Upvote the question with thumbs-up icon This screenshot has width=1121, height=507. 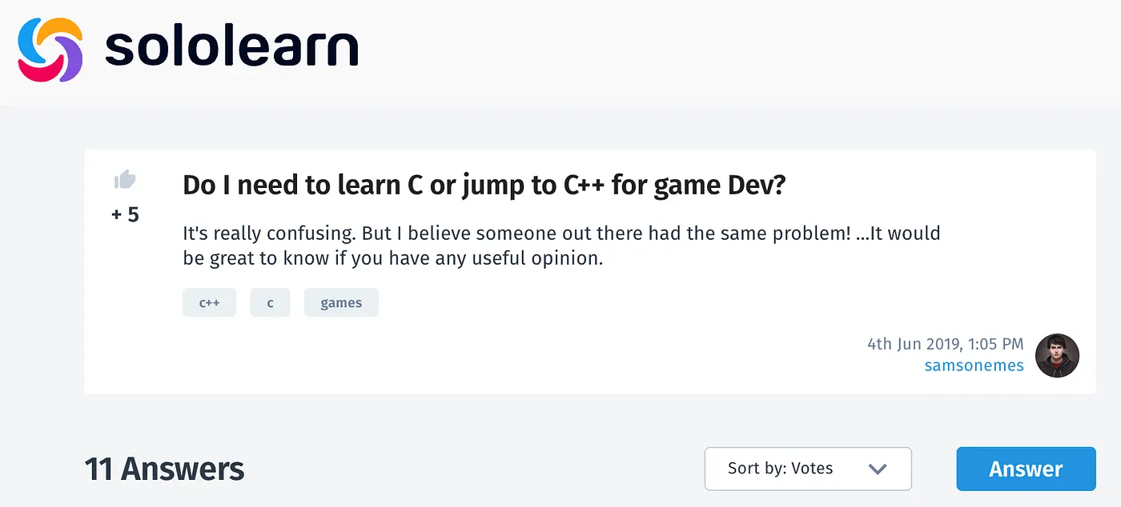(x=125, y=180)
